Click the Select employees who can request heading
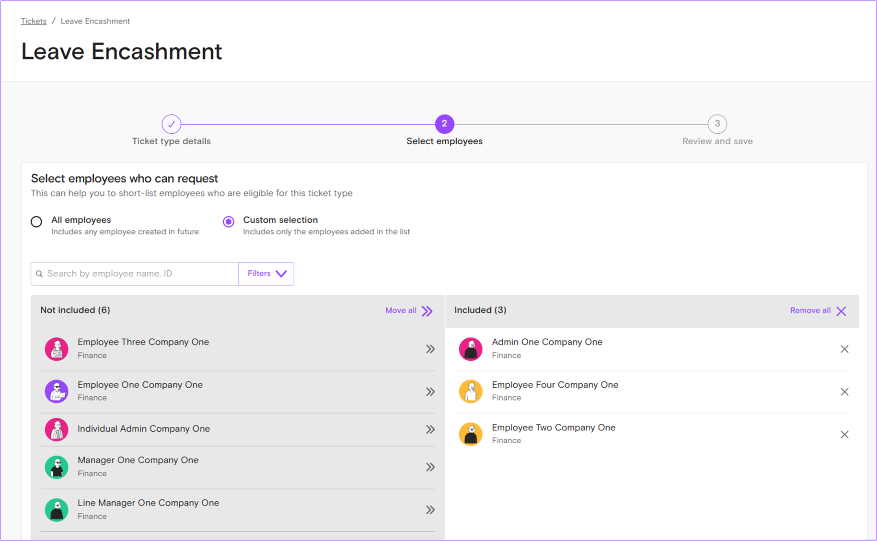877x541 pixels. [125, 178]
